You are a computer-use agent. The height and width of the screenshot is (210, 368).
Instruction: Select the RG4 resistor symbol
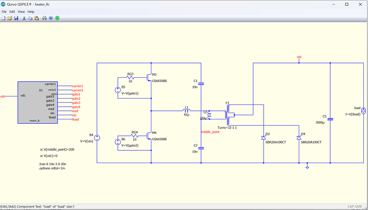pyautogui.click(x=134, y=136)
